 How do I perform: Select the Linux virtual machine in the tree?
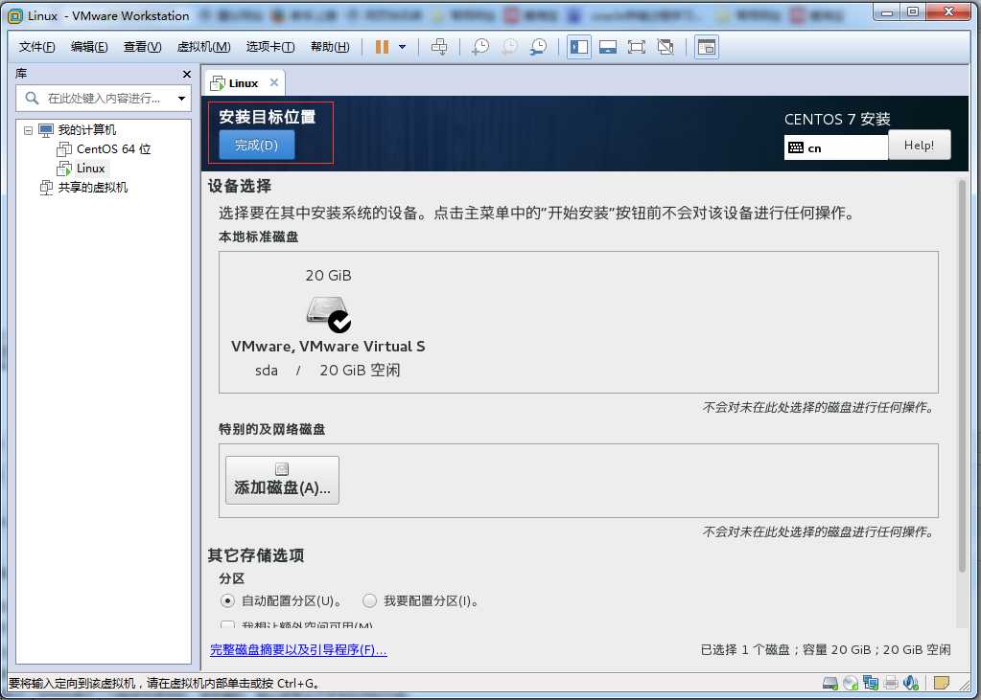[90, 169]
